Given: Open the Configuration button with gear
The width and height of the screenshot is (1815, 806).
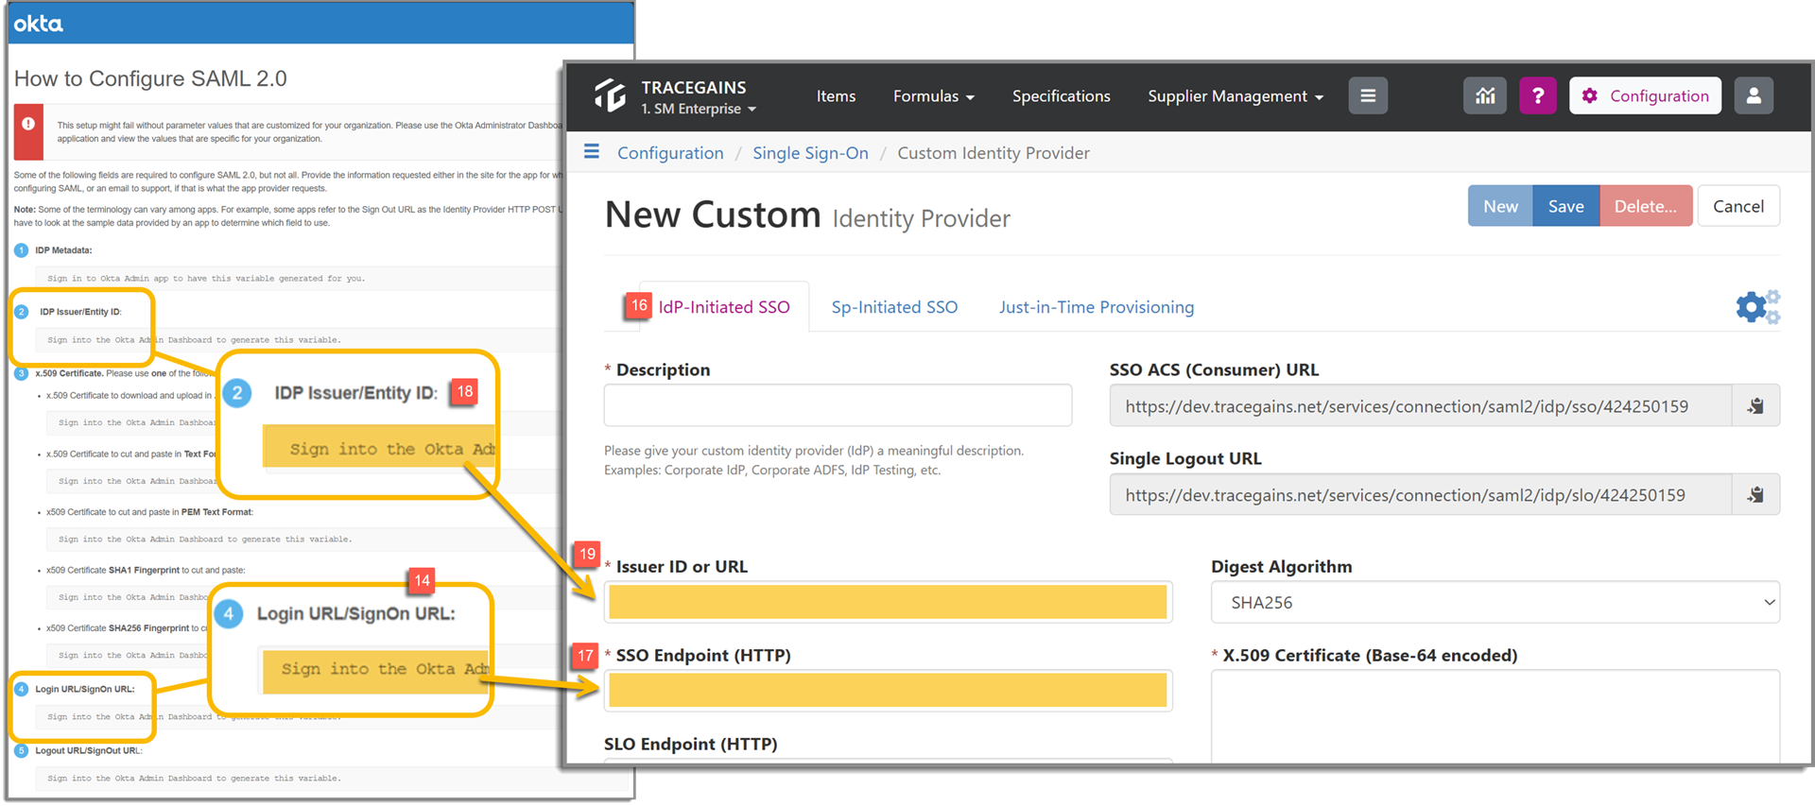Looking at the screenshot, I should click(x=1645, y=95).
